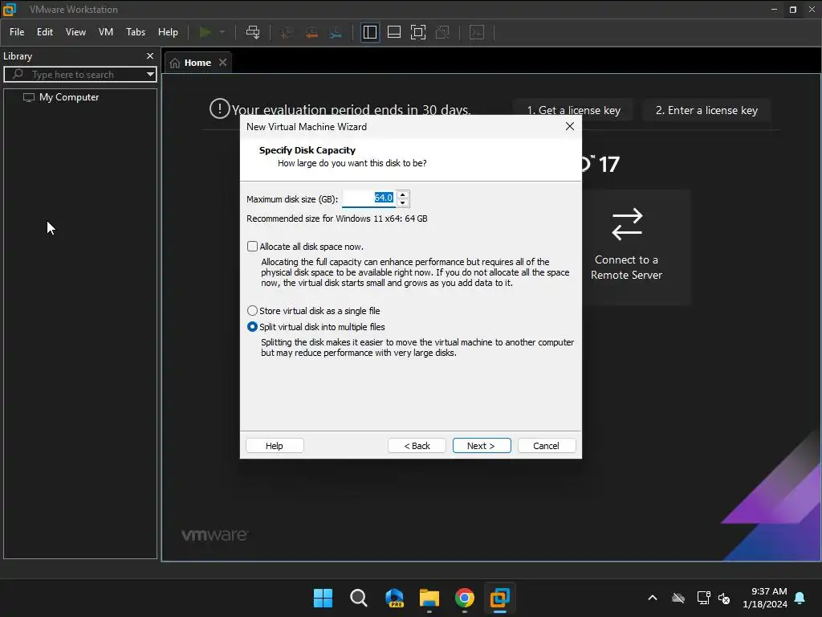This screenshot has height=617, width=822.
Task: Open Windows Search from taskbar
Action: click(x=359, y=598)
